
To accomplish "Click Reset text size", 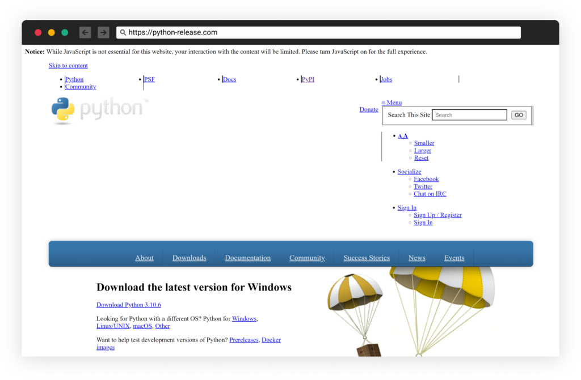I will (x=422, y=158).
